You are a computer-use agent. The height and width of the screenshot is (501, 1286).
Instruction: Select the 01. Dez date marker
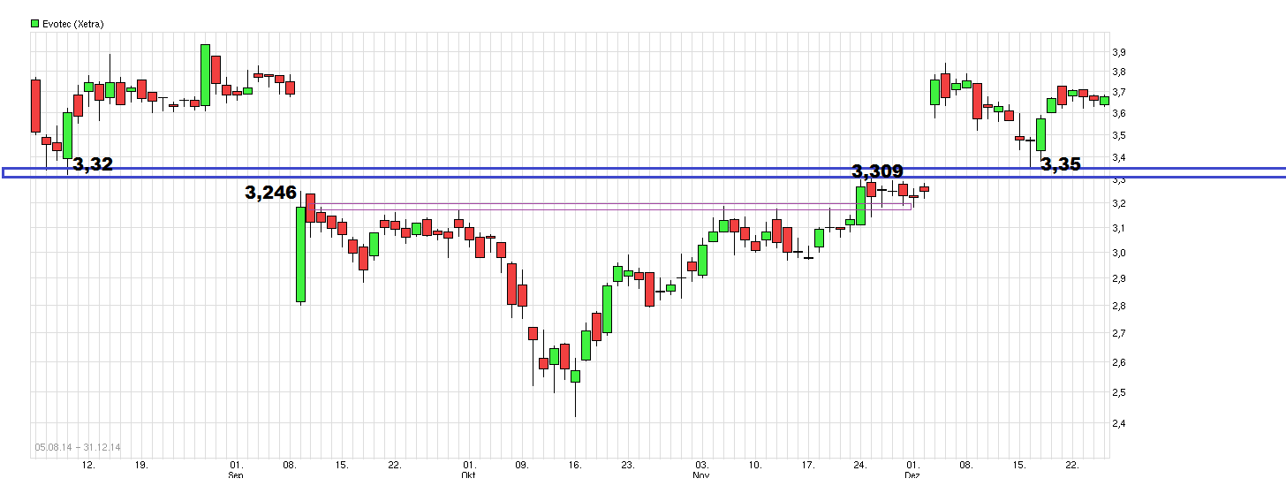tap(912, 469)
